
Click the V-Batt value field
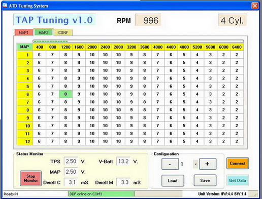tap(123, 161)
